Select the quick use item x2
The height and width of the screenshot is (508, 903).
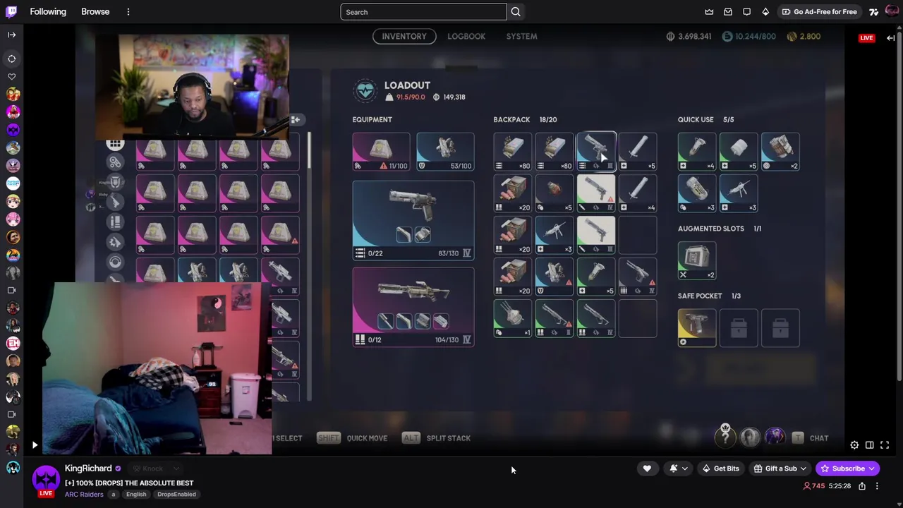(780, 152)
